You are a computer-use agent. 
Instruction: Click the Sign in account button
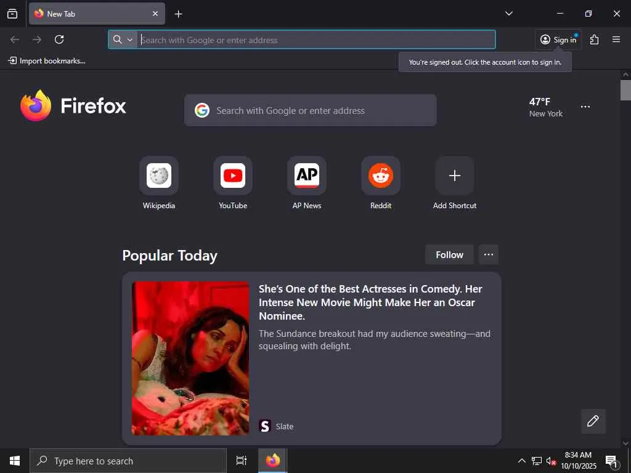[558, 39]
